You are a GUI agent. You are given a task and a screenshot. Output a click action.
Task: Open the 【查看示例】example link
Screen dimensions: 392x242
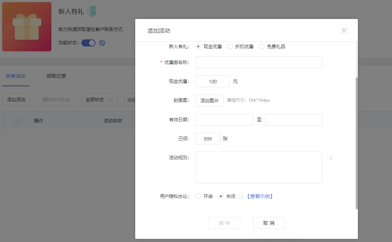click(260, 196)
